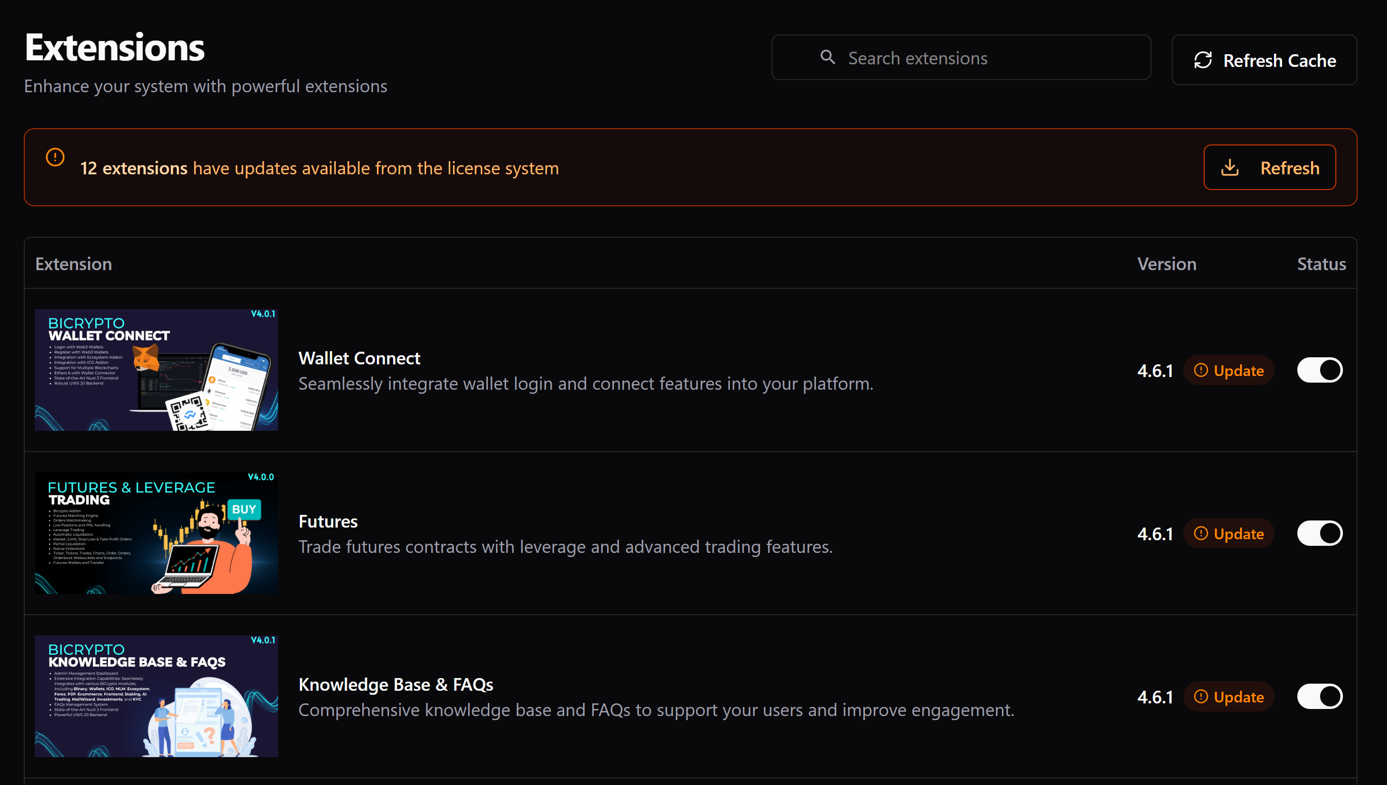Click the download icon on the Refresh button
The width and height of the screenshot is (1387, 785).
(x=1231, y=167)
